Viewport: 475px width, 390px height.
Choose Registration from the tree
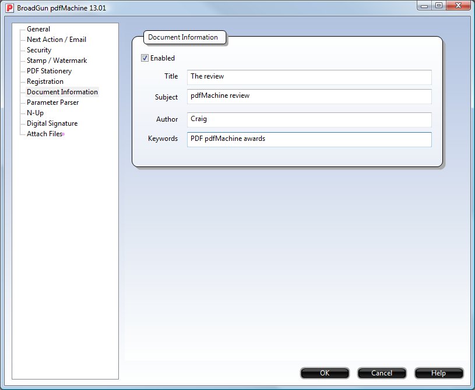[45, 81]
